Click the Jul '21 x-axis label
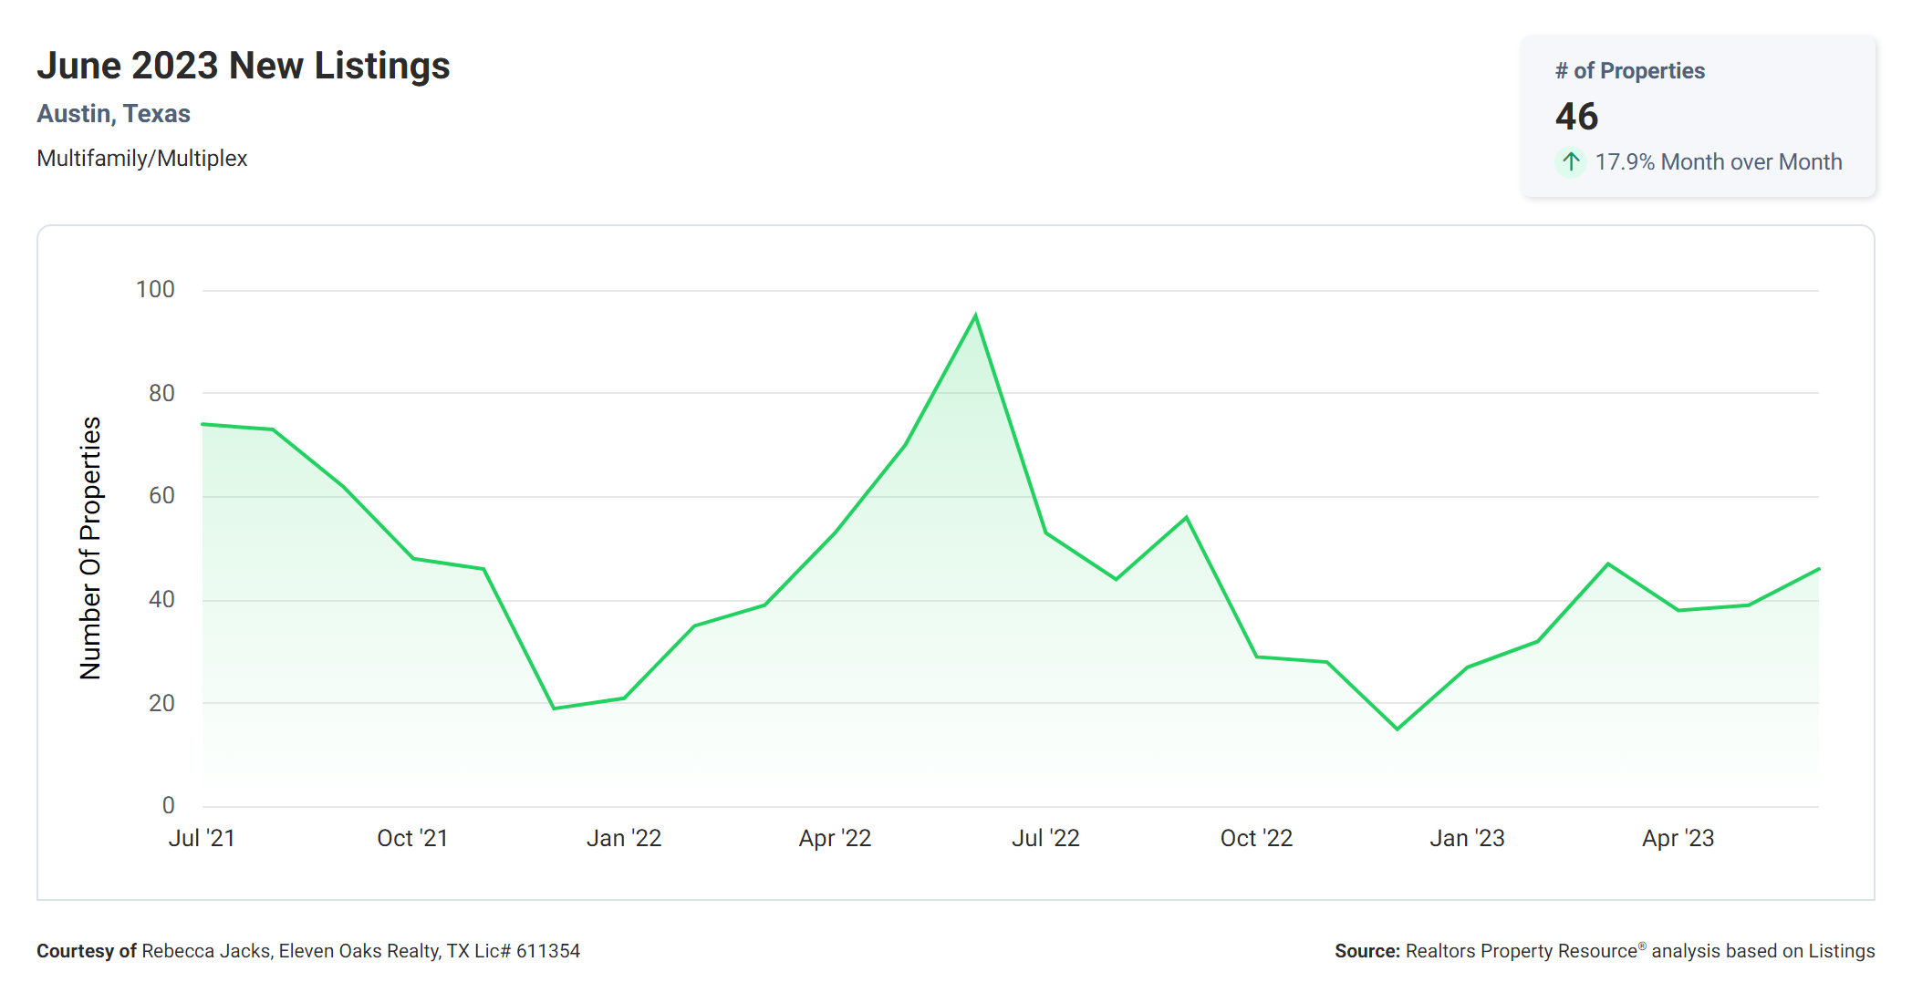1912x1003 pixels. (202, 838)
